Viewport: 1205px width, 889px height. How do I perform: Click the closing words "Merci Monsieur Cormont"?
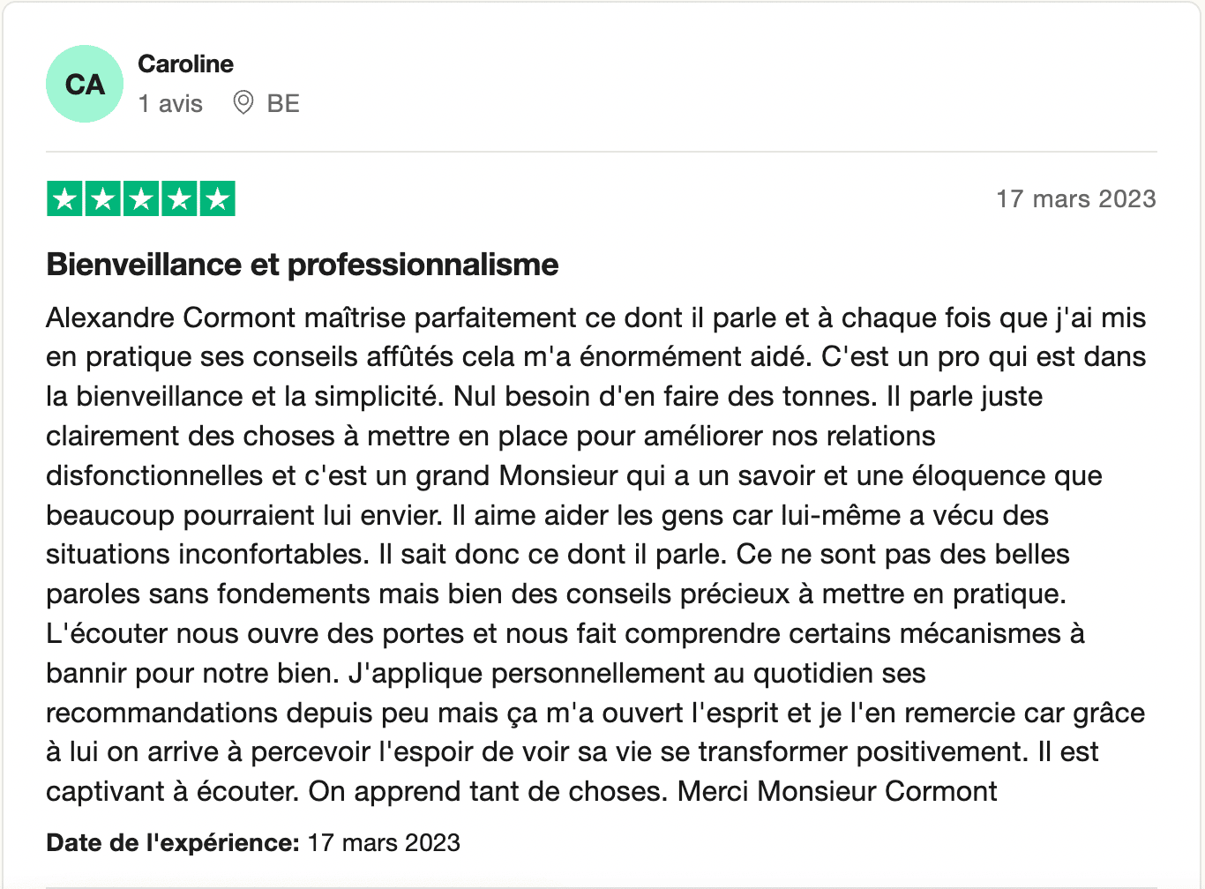tap(837, 791)
